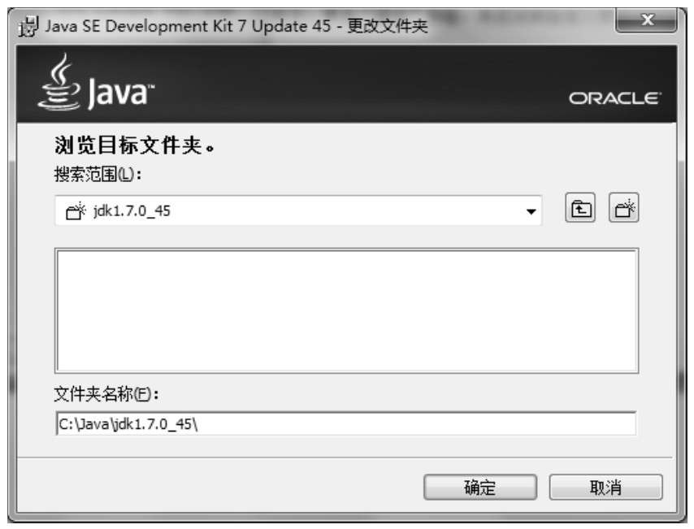This screenshot has width=694, height=529.
Task: Go up one folder level icon
Action: [580, 208]
